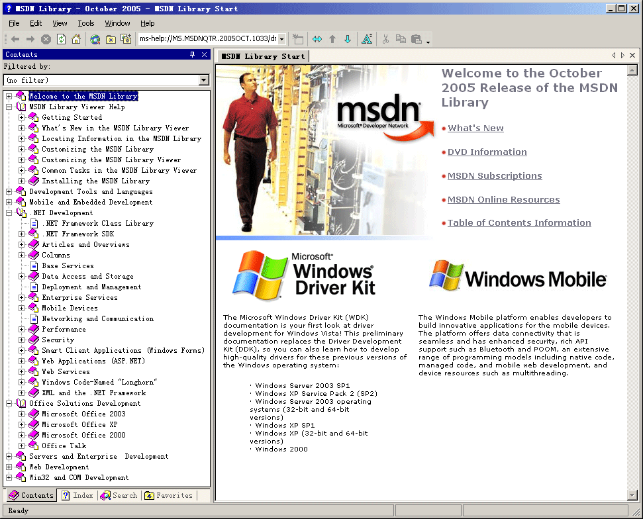643x519 pixels.
Task: Open the MSDN Subscriptions link
Action: pyautogui.click(x=495, y=175)
